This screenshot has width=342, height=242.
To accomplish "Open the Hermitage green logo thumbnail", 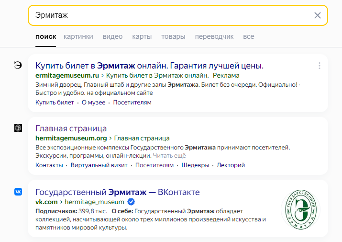I will click(301, 209).
